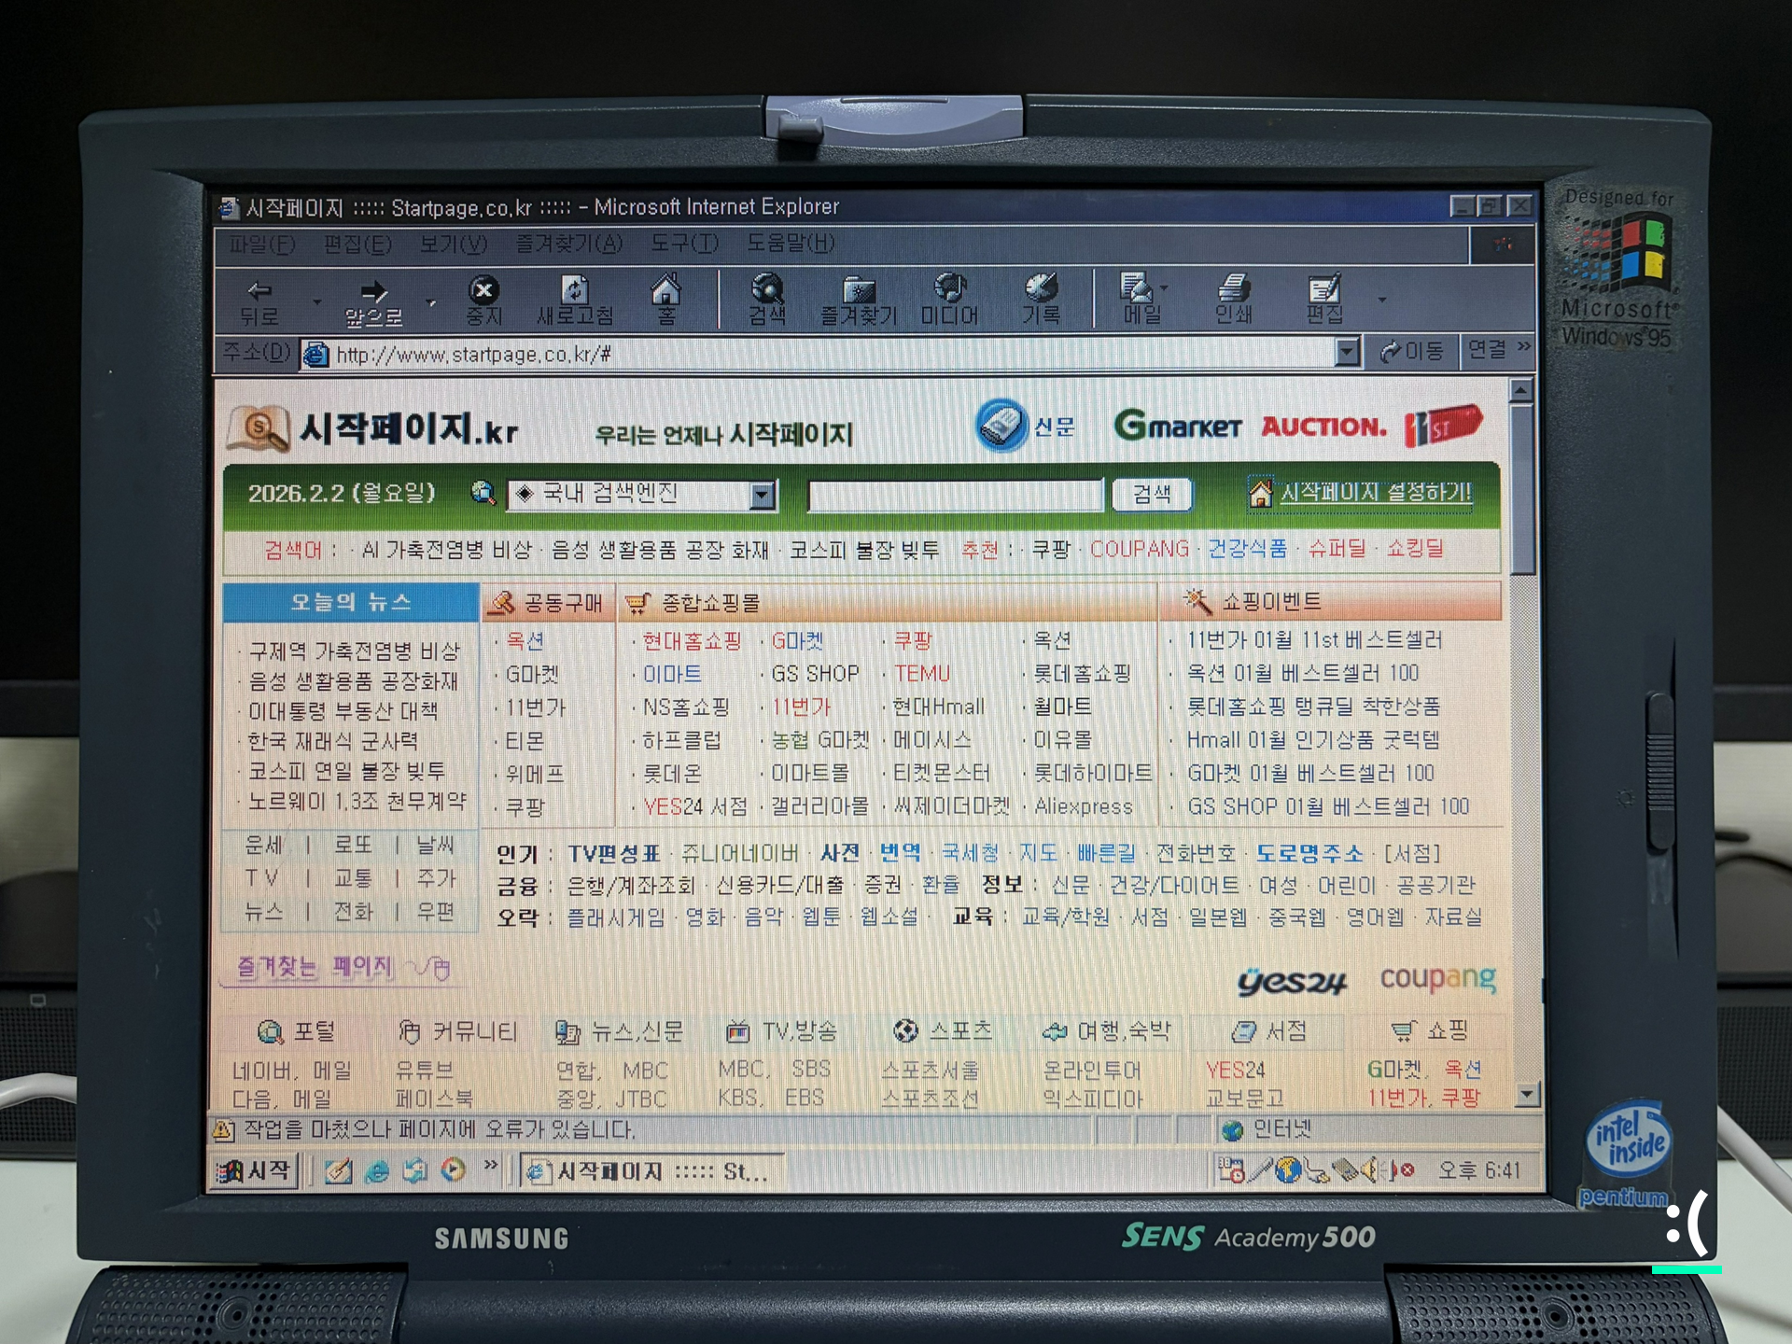This screenshot has width=1792, height=1344.
Task: Click the Gmarket banner logo
Action: [1178, 427]
